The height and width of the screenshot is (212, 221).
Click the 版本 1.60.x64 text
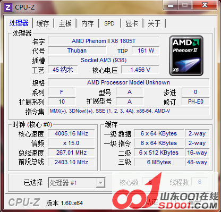64,203
